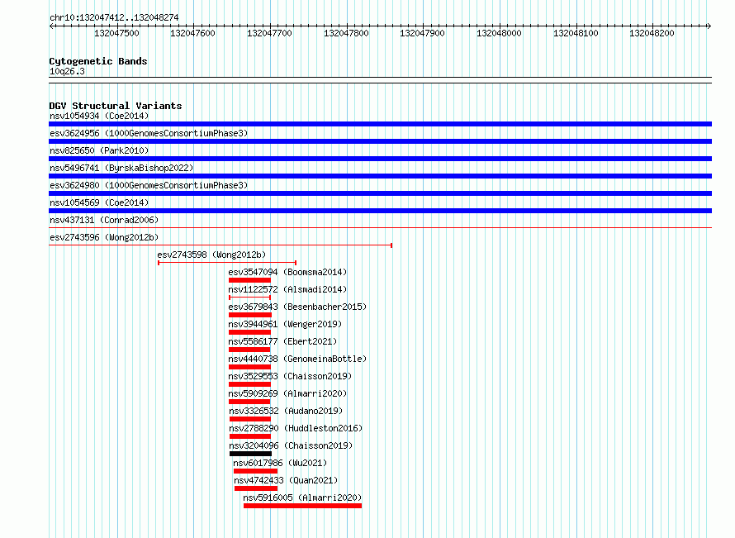735x538 pixels.
Task: Select nsv5496741 (ByrskaBishop2022) label
Action: click(x=121, y=168)
